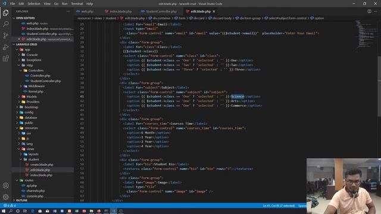Open the Explorer view in activity bar
Viewport: 381px width, 214px height.
click(5, 12)
